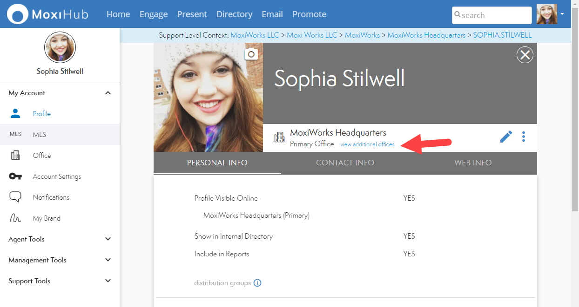Switch to the Web Info tab

click(473, 163)
